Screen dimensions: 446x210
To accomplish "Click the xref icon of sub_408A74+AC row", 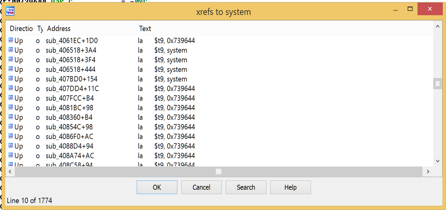I will (11, 155).
